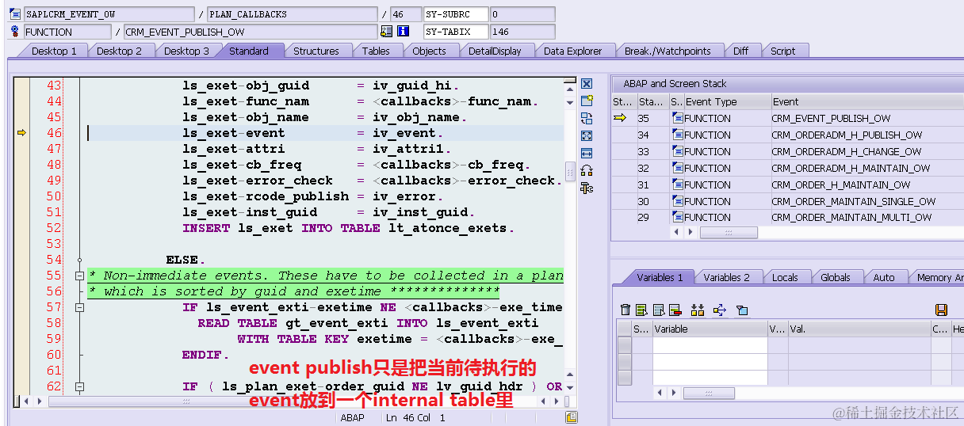Viewport: 964px width, 426px height.
Task: Open the Structures tab
Action: pos(316,51)
